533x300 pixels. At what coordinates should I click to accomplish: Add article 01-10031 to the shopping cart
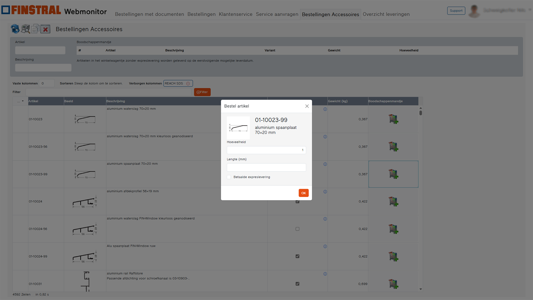pyautogui.click(x=393, y=284)
